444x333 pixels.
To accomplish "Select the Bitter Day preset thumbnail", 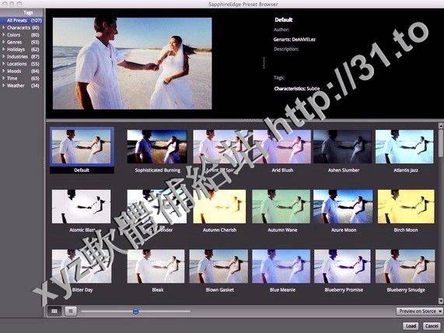I will (x=82, y=266).
